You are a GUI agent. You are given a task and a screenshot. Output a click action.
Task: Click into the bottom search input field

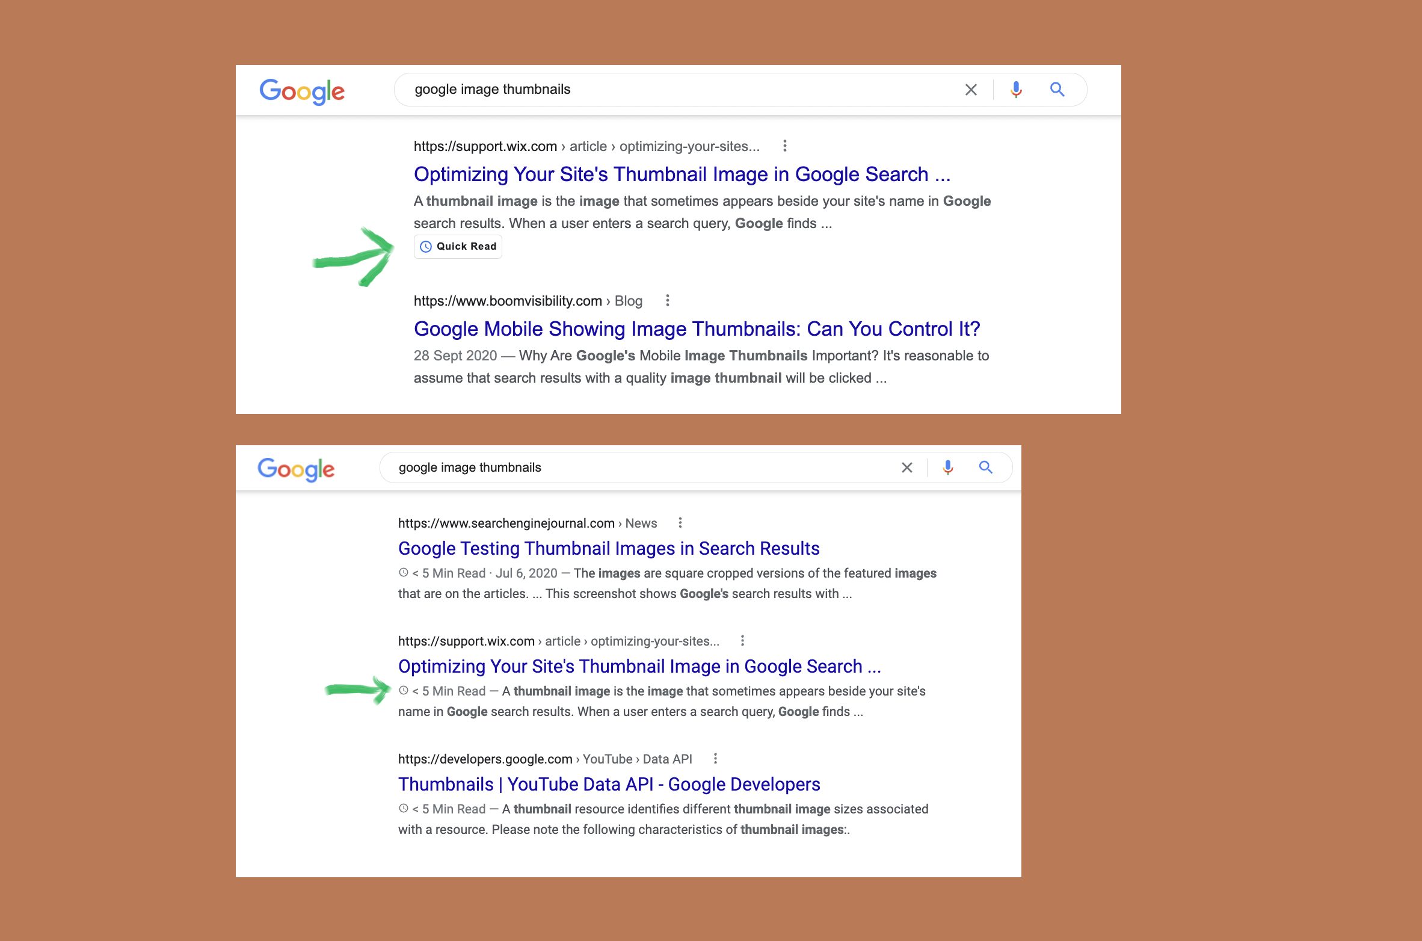coord(632,467)
